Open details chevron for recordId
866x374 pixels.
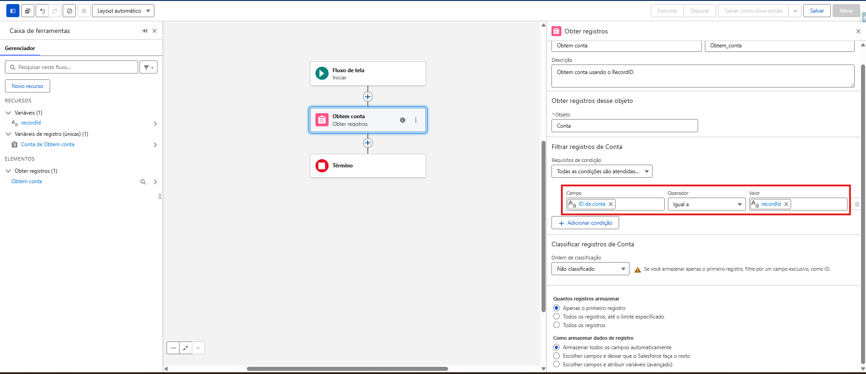(x=155, y=124)
